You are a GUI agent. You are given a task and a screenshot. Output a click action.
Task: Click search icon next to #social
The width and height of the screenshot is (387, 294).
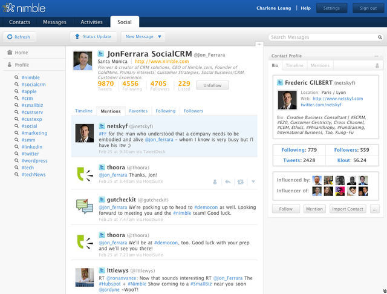[16, 126]
